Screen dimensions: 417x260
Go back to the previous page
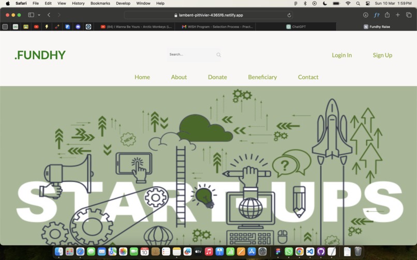(49, 15)
